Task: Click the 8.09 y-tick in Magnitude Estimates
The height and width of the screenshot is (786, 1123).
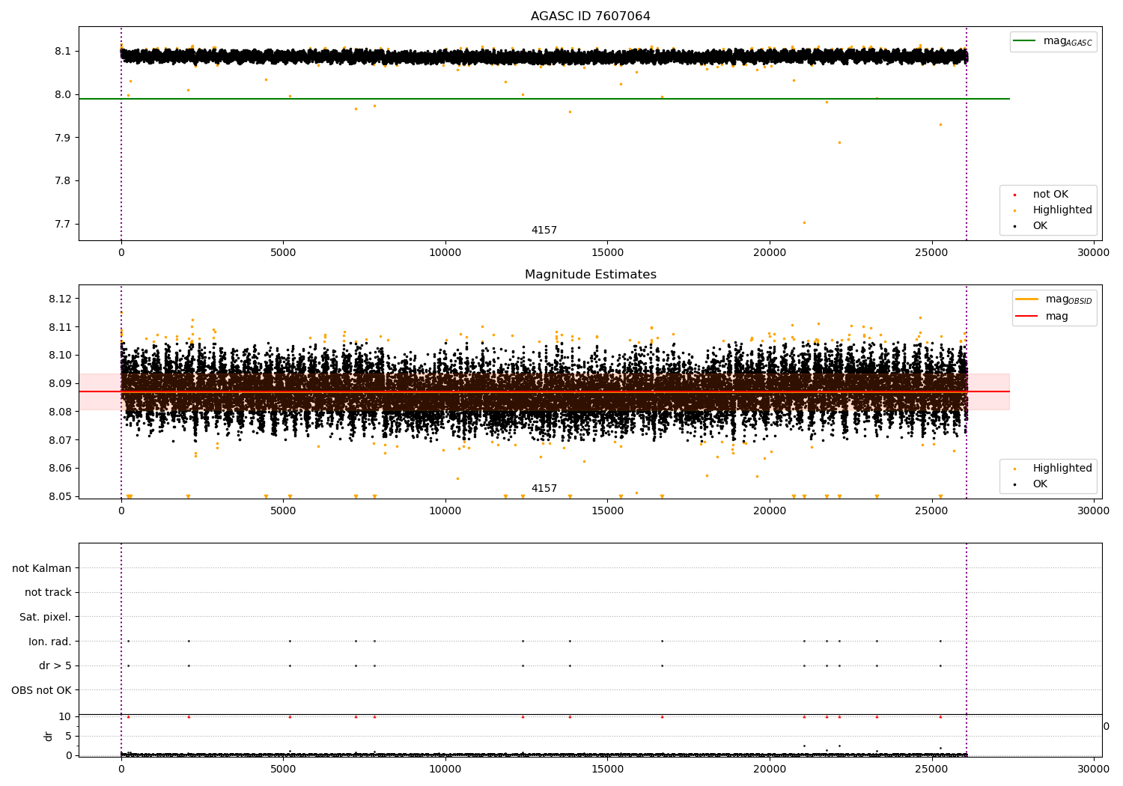Action: click(61, 384)
